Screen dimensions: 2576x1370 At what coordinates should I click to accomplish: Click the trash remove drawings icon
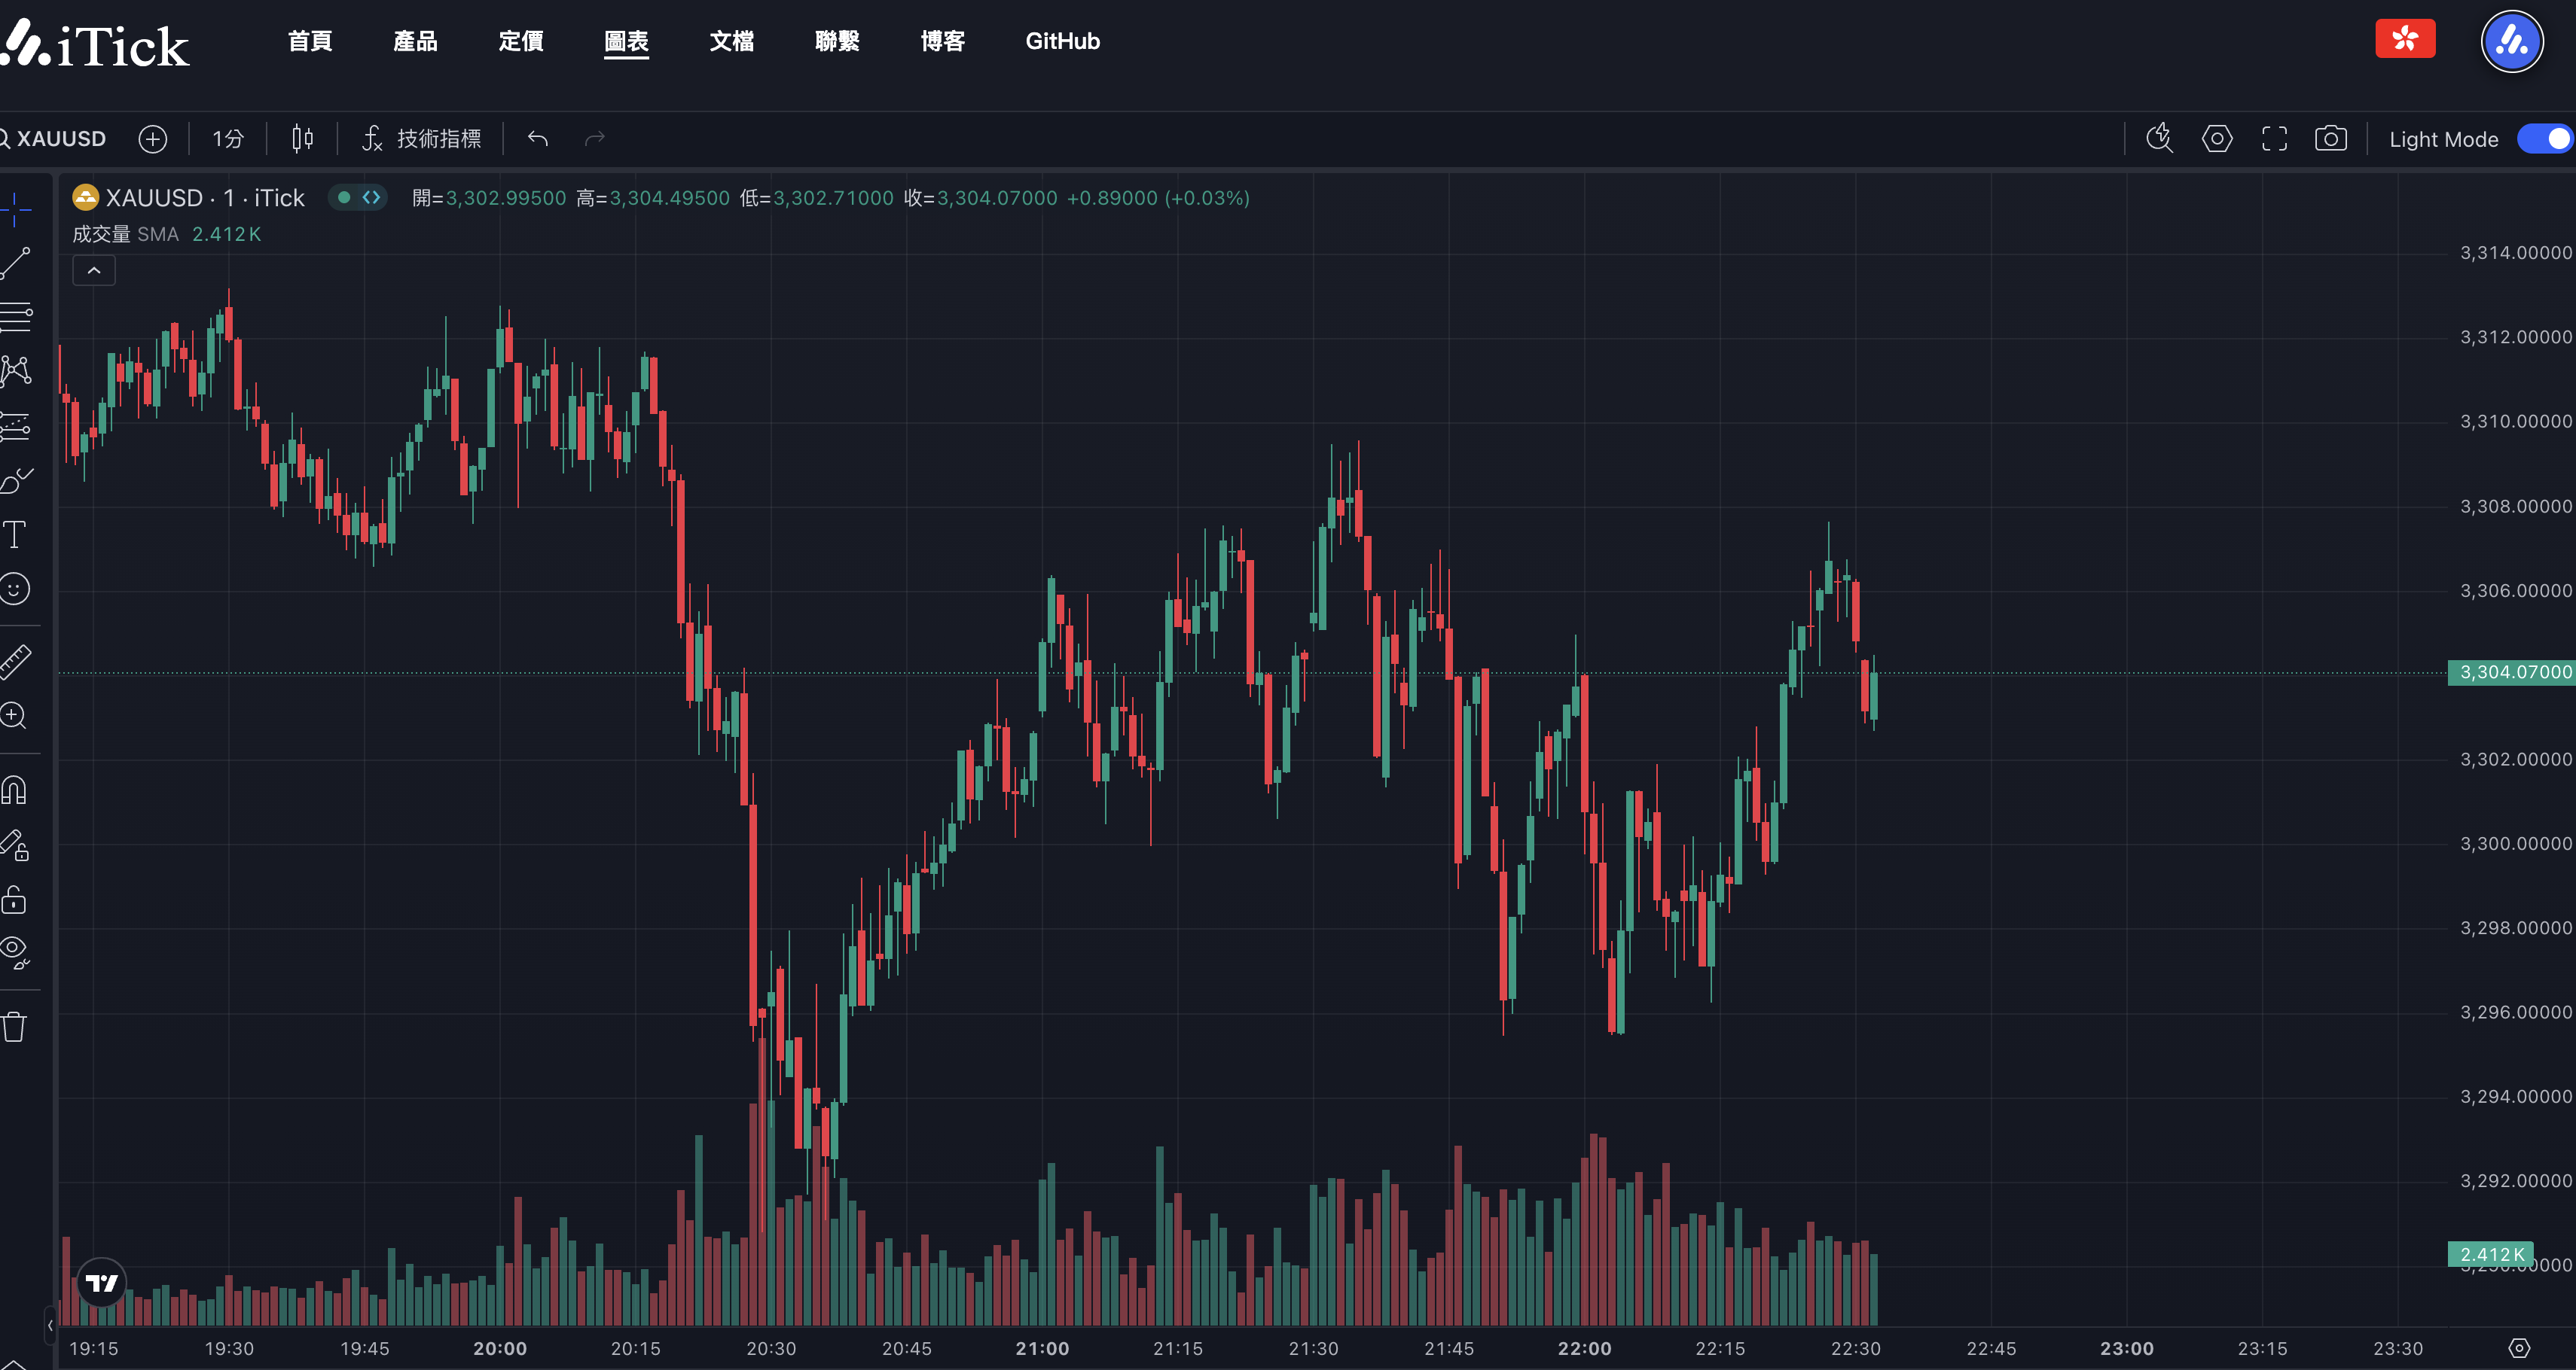pos(14,1026)
